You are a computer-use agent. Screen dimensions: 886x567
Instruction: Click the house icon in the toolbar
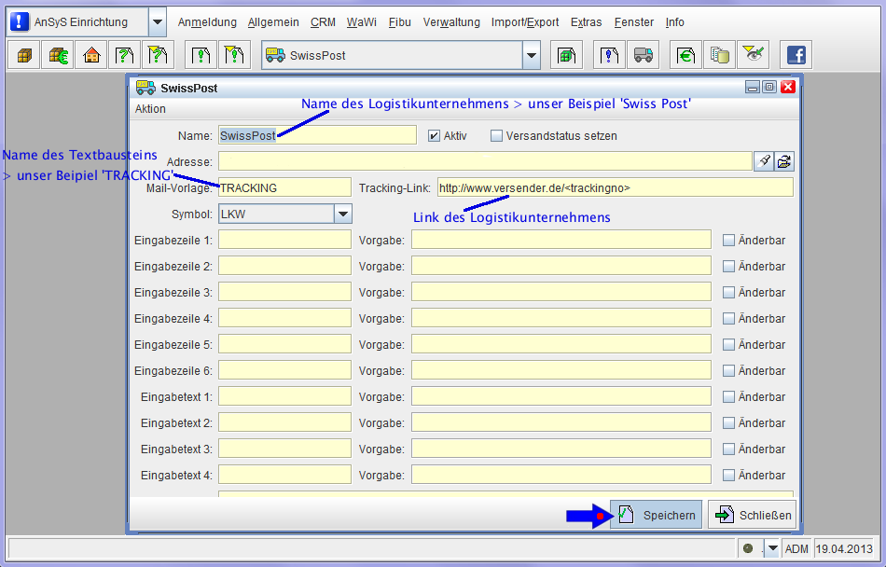pyautogui.click(x=91, y=55)
